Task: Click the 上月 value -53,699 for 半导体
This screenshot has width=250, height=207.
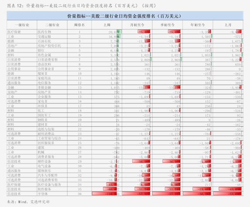Action: point(235,194)
